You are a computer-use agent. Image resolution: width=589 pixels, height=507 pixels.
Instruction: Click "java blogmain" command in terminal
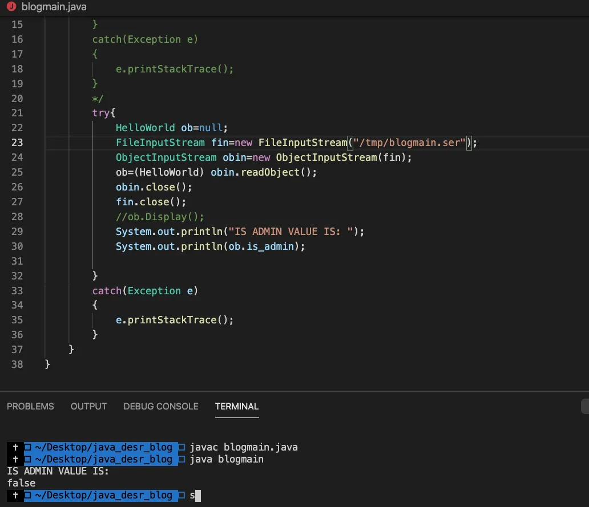pos(227,459)
